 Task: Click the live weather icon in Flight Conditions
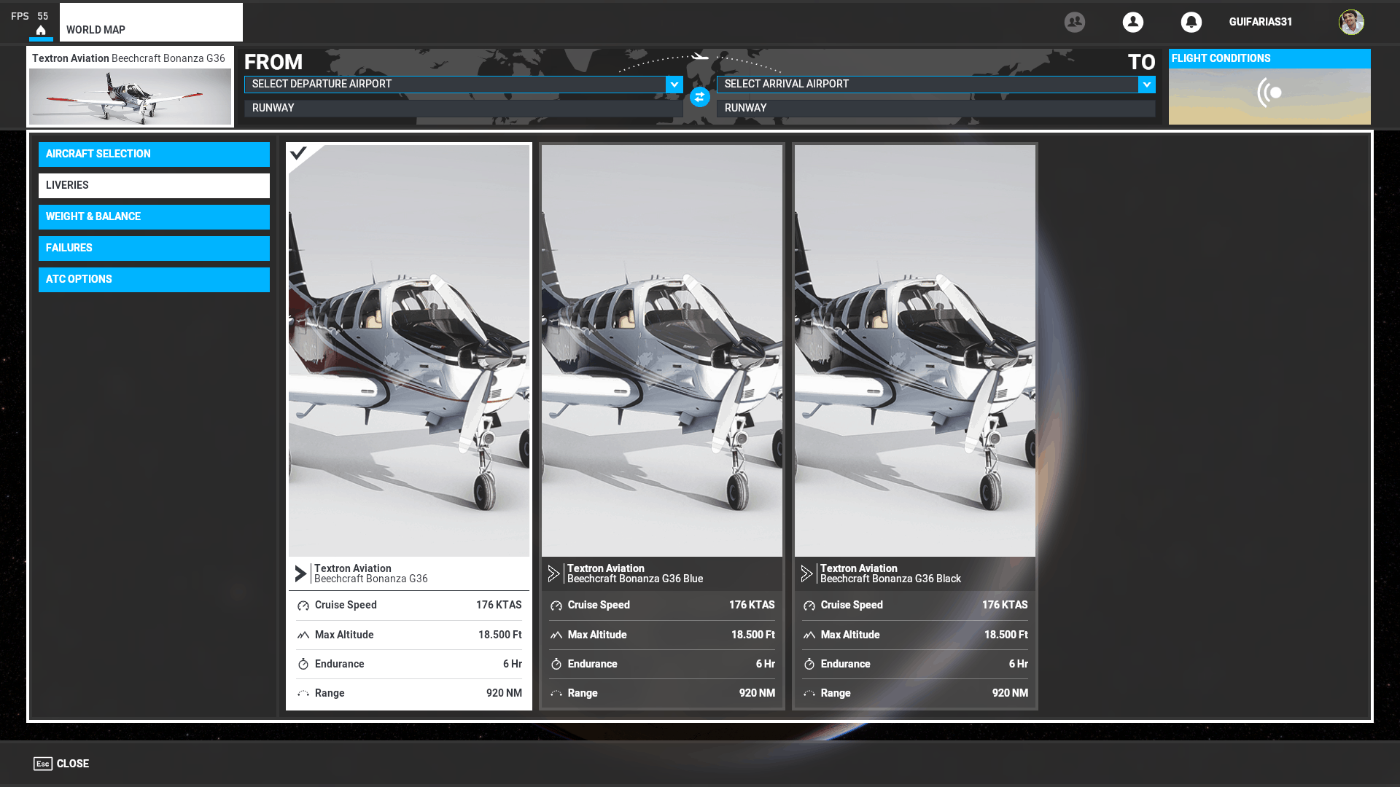(x=1269, y=93)
